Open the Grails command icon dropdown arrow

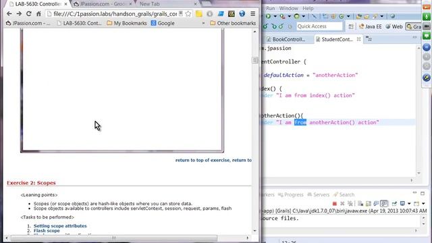[x=303, y=16]
